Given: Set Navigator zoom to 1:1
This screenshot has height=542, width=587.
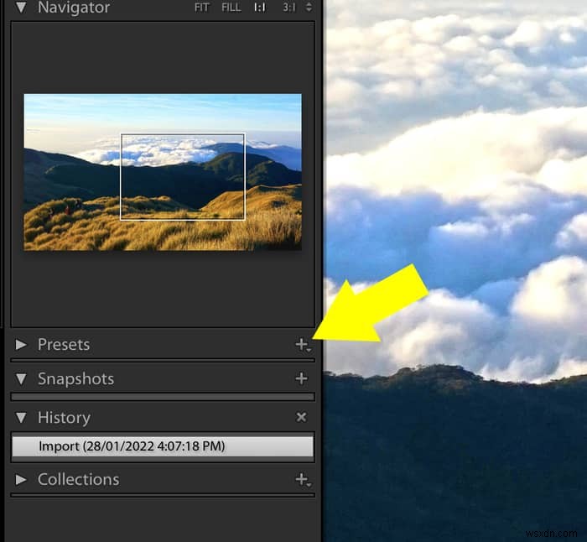Looking at the screenshot, I should pos(260,8).
